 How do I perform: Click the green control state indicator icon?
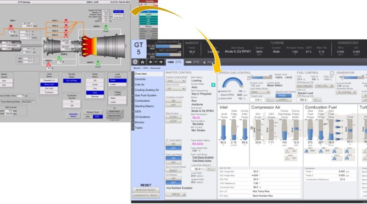(213, 85)
